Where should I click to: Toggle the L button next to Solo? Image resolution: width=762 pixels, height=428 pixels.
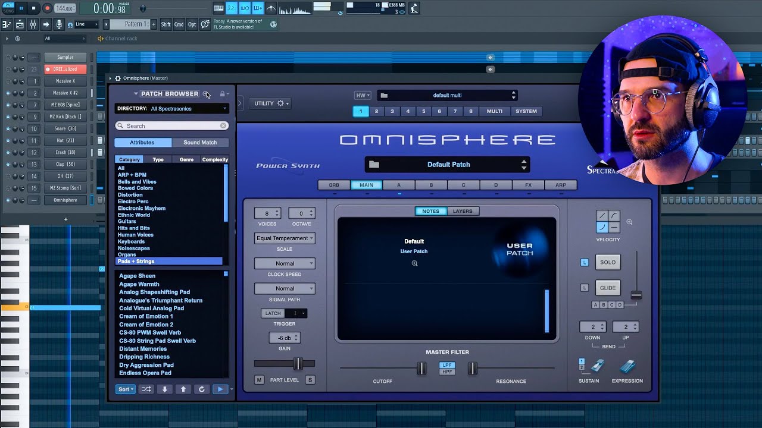click(x=585, y=262)
